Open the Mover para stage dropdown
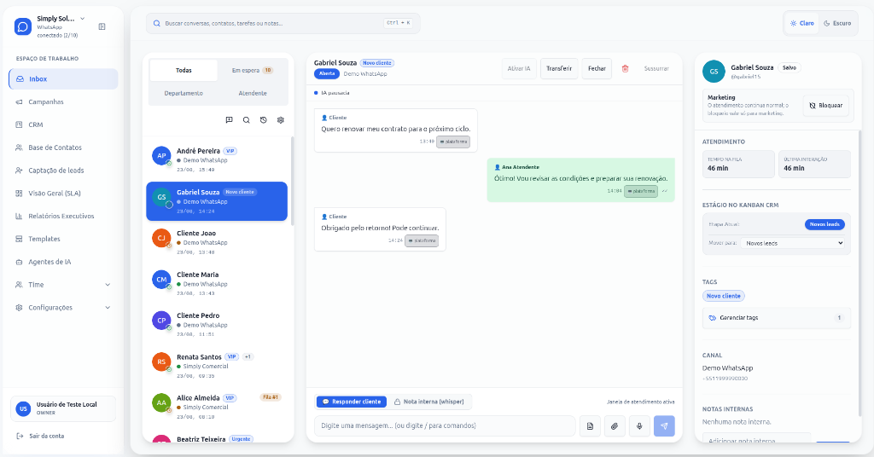Image resolution: width=874 pixels, height=457 pixels. click(792, 243)
